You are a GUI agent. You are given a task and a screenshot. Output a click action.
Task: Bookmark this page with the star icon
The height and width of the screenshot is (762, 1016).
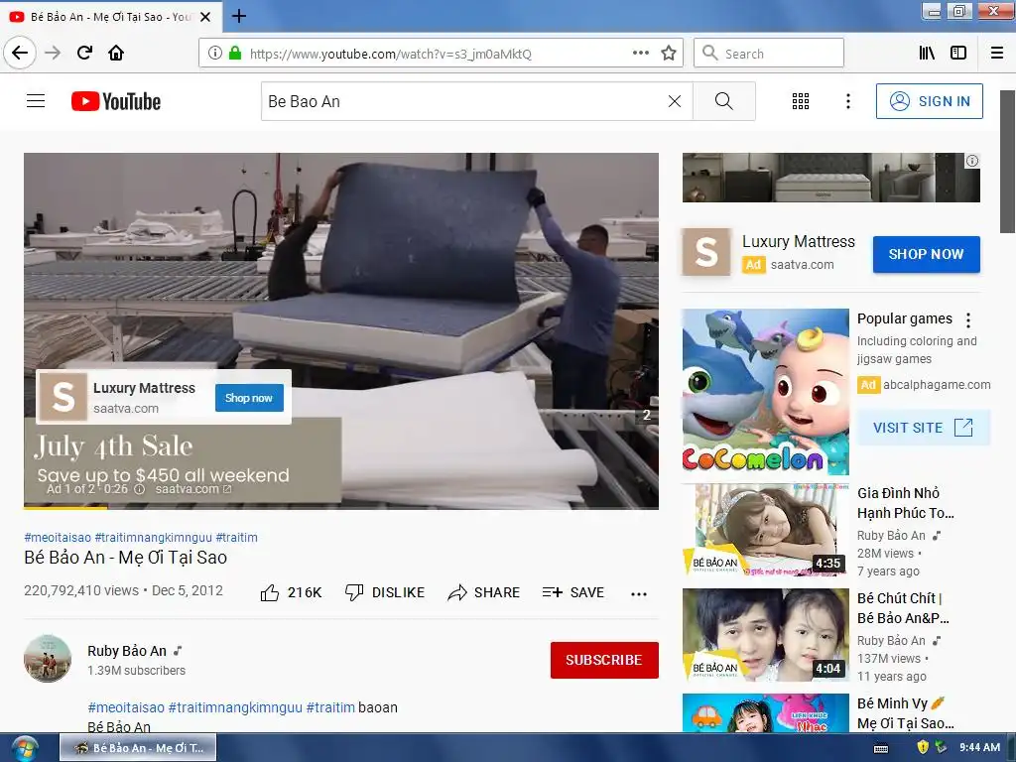(x=669, y=53)
